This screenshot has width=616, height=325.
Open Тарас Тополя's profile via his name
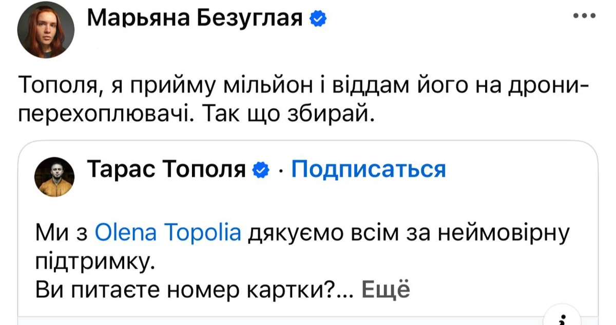click(x=167, y=169)
